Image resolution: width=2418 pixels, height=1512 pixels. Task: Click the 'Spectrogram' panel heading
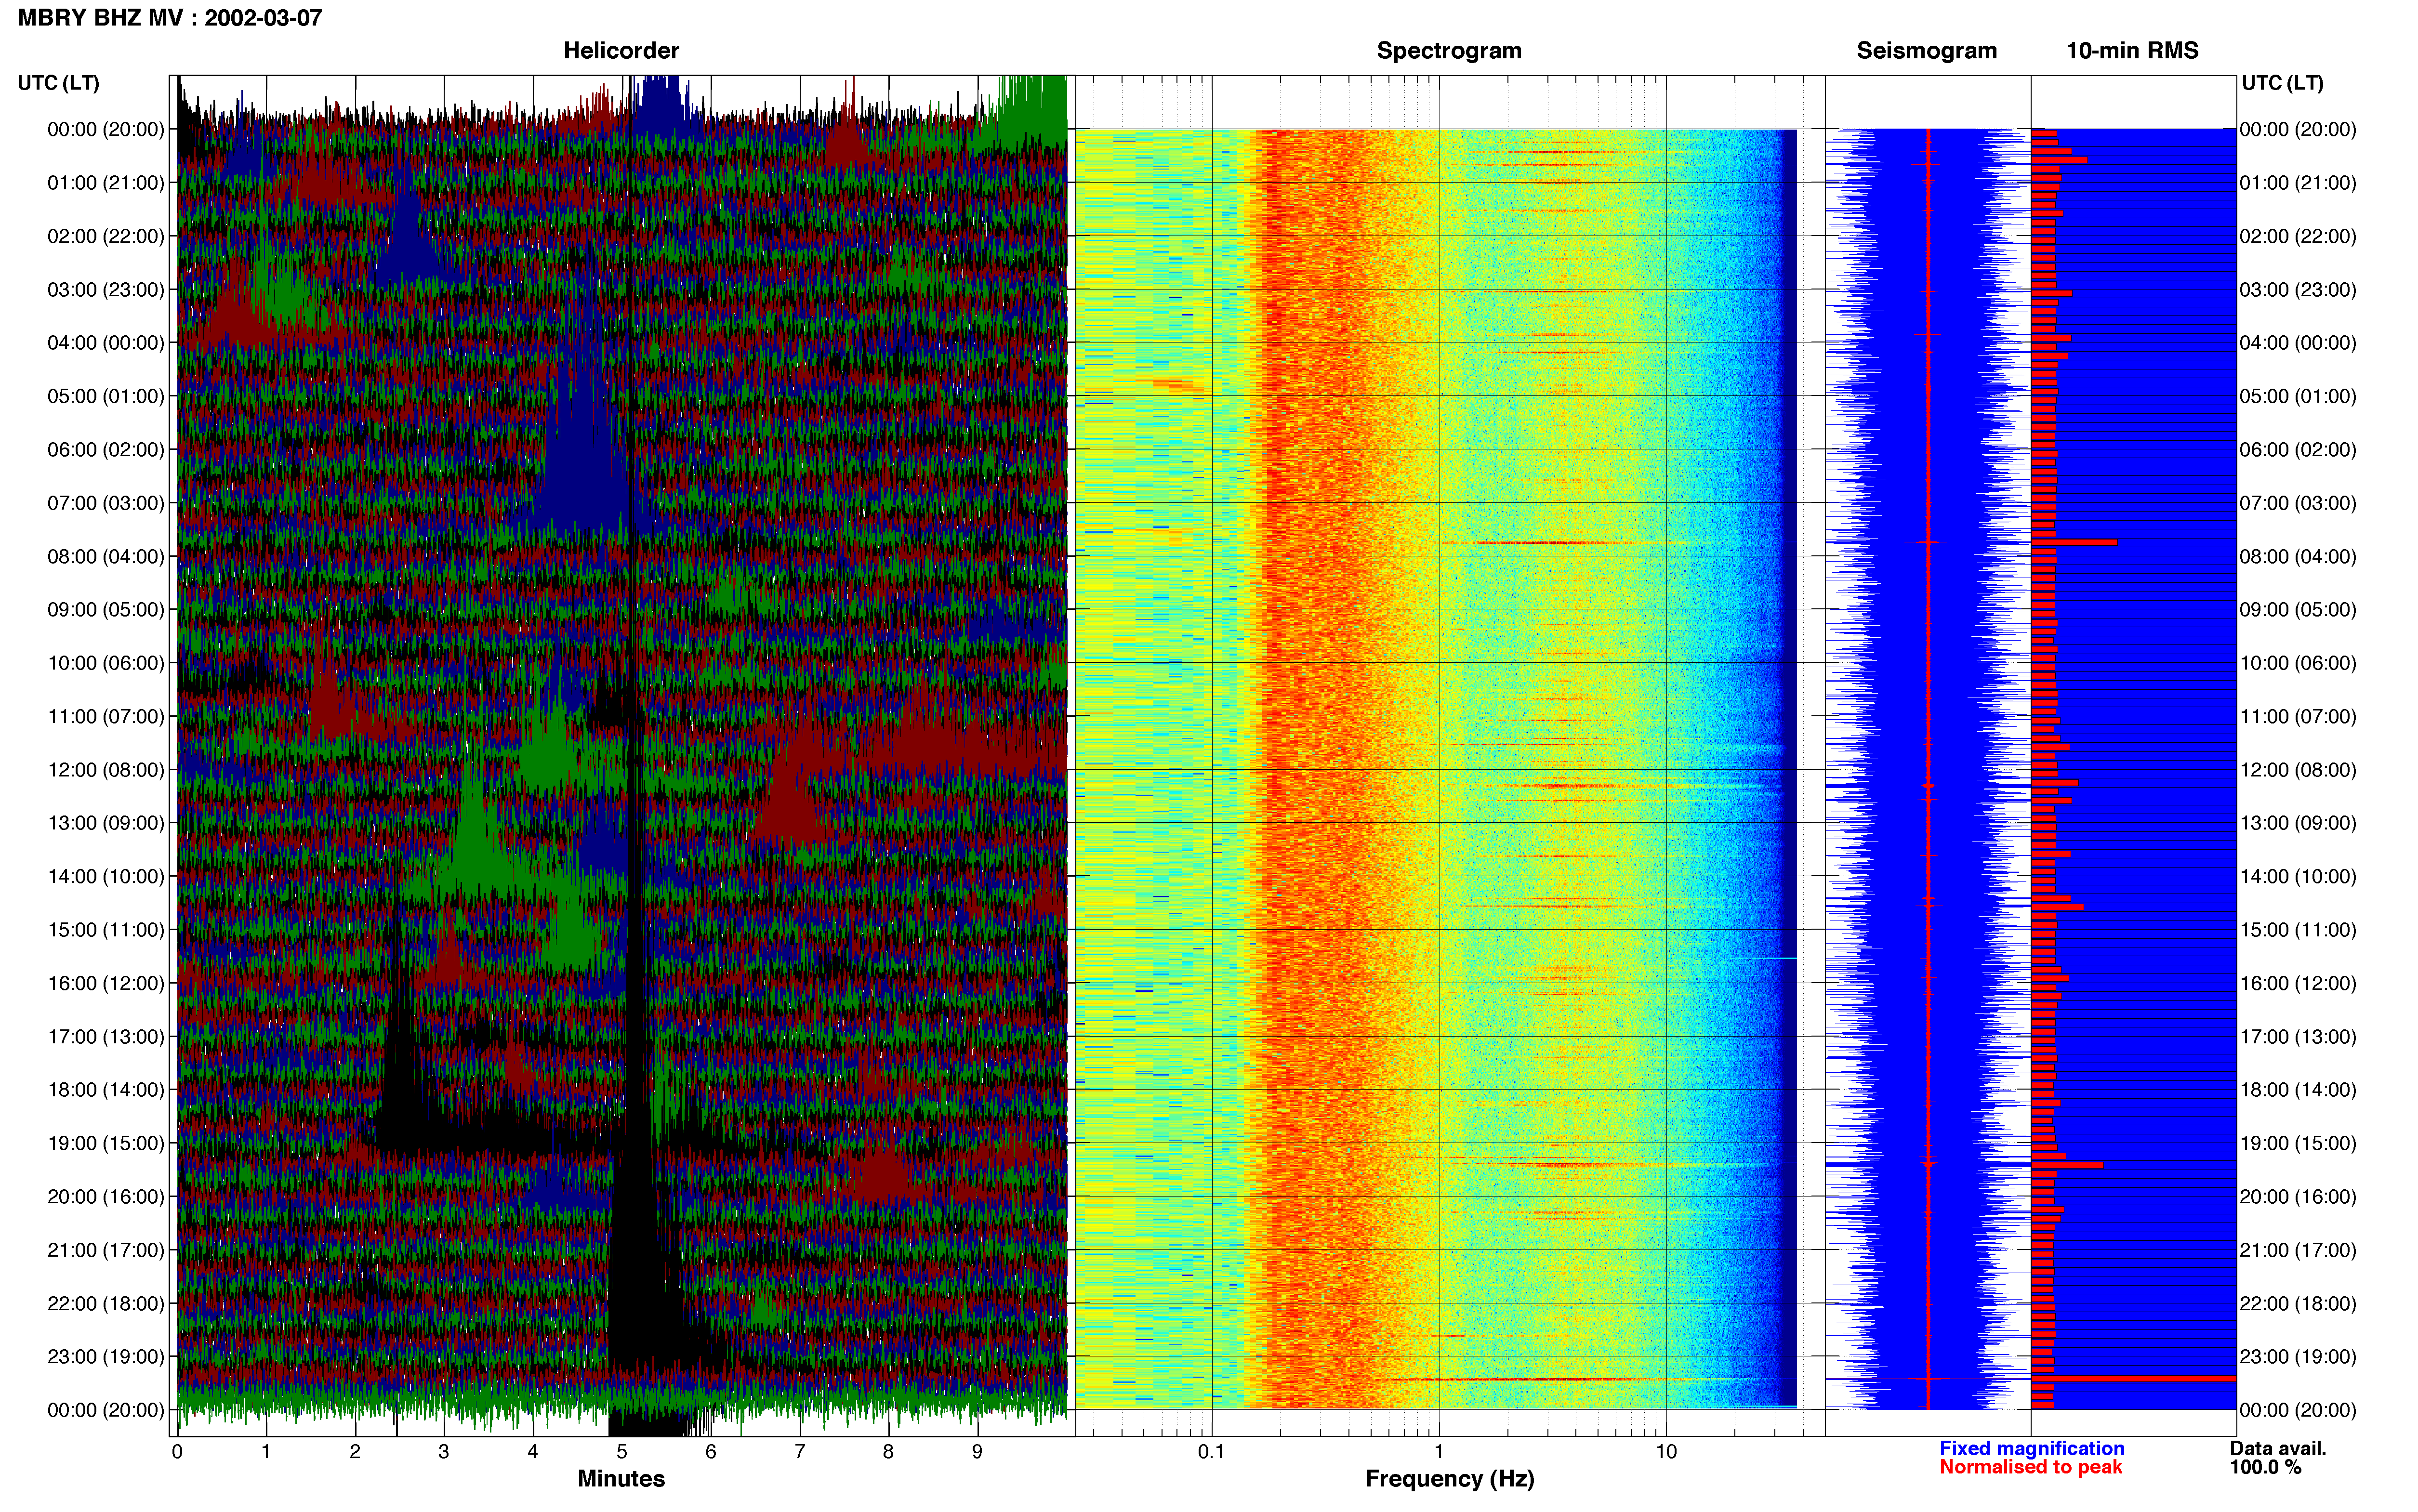tap(1449, 50)
